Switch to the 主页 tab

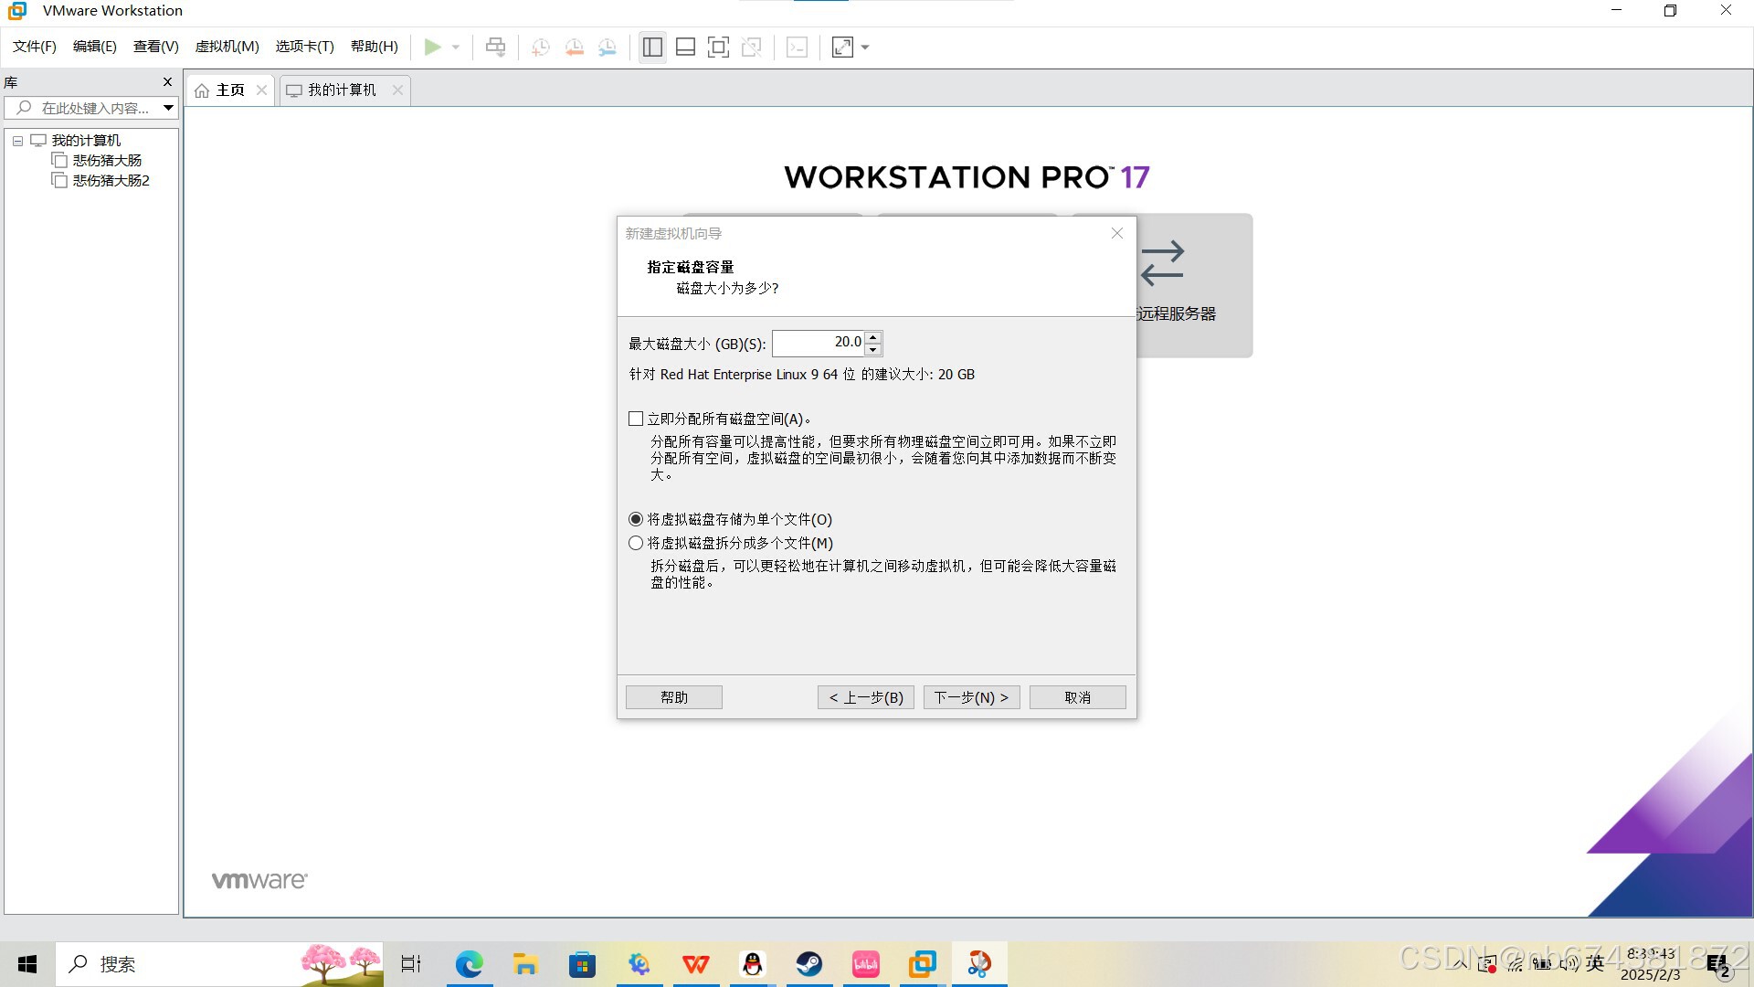coord(227,89)
